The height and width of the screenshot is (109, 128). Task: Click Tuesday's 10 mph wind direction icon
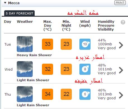(x=85, y=44)
